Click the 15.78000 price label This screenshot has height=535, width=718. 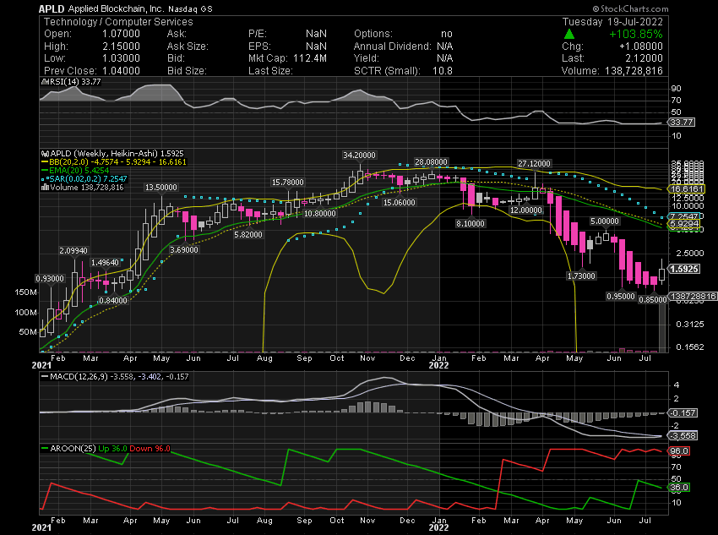tap(287, 183)
